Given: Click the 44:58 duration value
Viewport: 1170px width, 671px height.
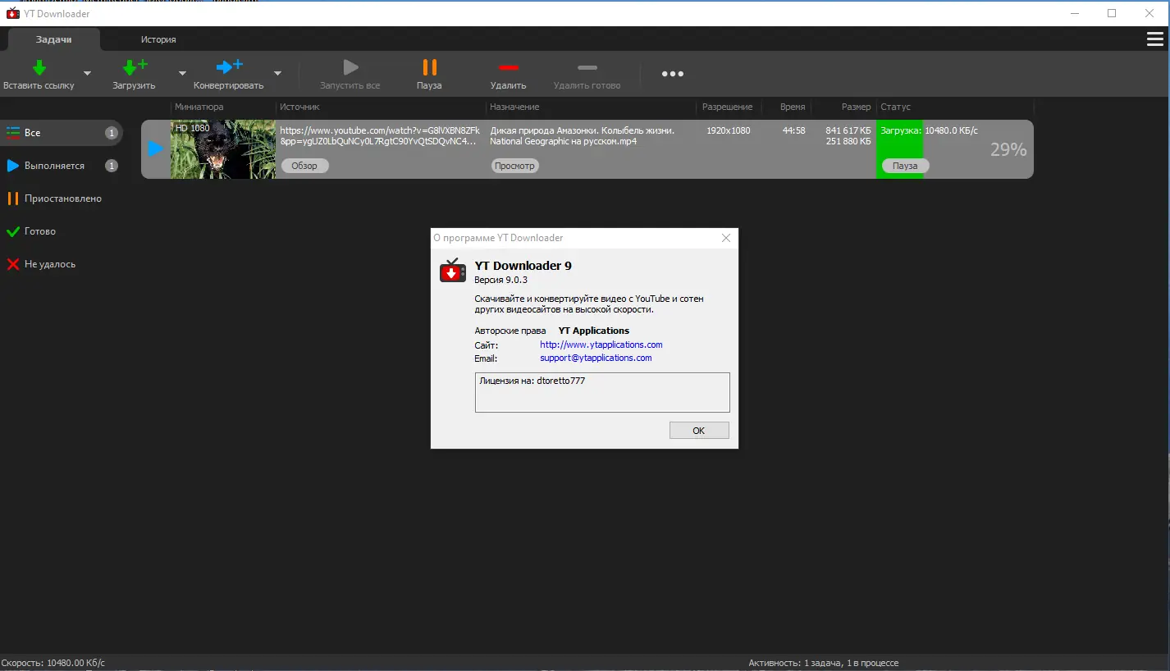Looking at the screenshot, I should [793, 130].
